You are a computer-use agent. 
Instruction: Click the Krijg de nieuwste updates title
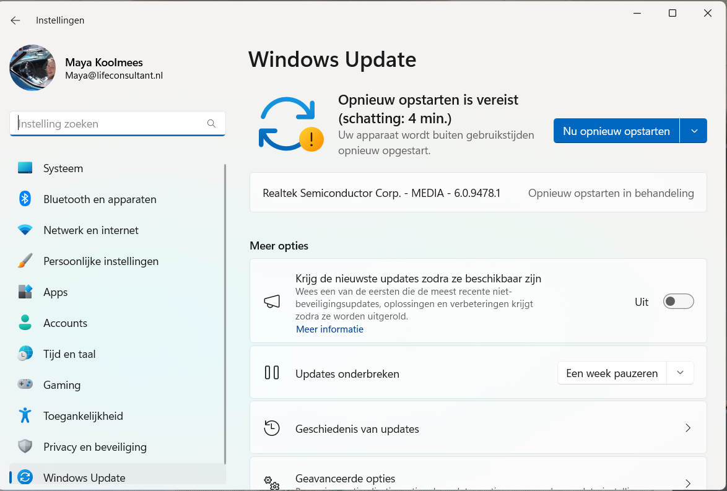point(418,278)
